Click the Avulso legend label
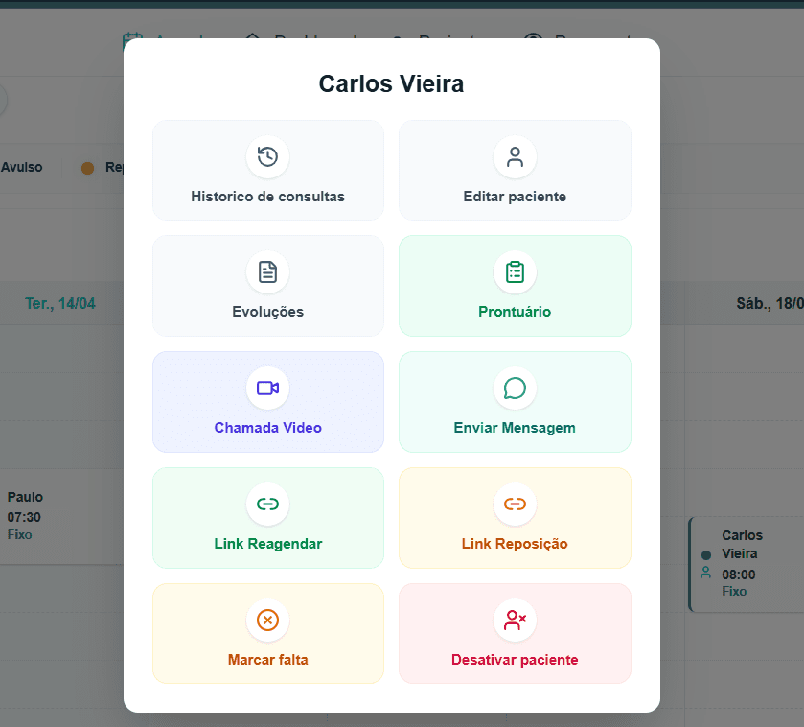 coord(21,167)
